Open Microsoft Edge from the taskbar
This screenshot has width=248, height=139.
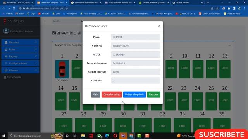(107, 136)
